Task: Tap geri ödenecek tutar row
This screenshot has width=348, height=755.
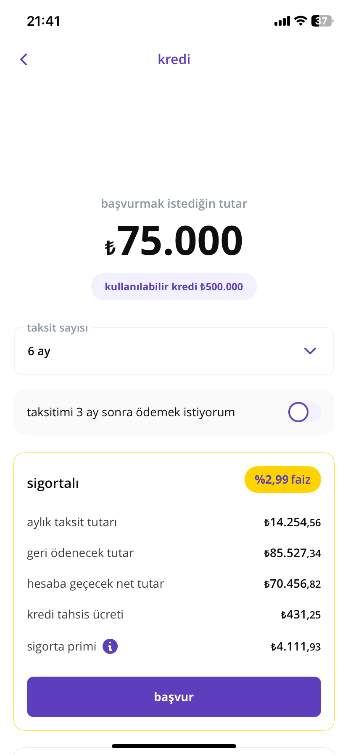Action: click(x=174, y=553)
